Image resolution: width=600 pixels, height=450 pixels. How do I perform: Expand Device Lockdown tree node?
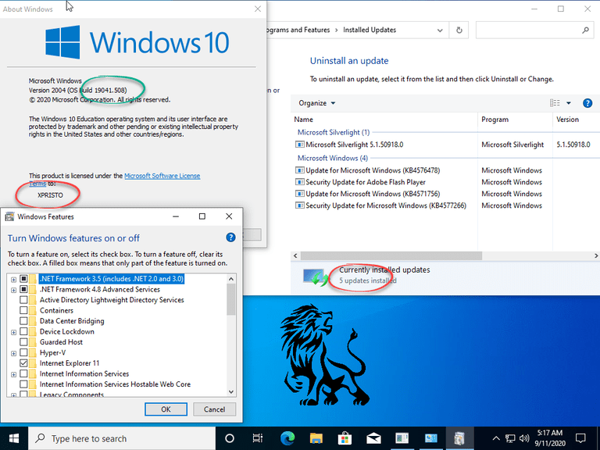pyautogui.click(x=13, y=332)
